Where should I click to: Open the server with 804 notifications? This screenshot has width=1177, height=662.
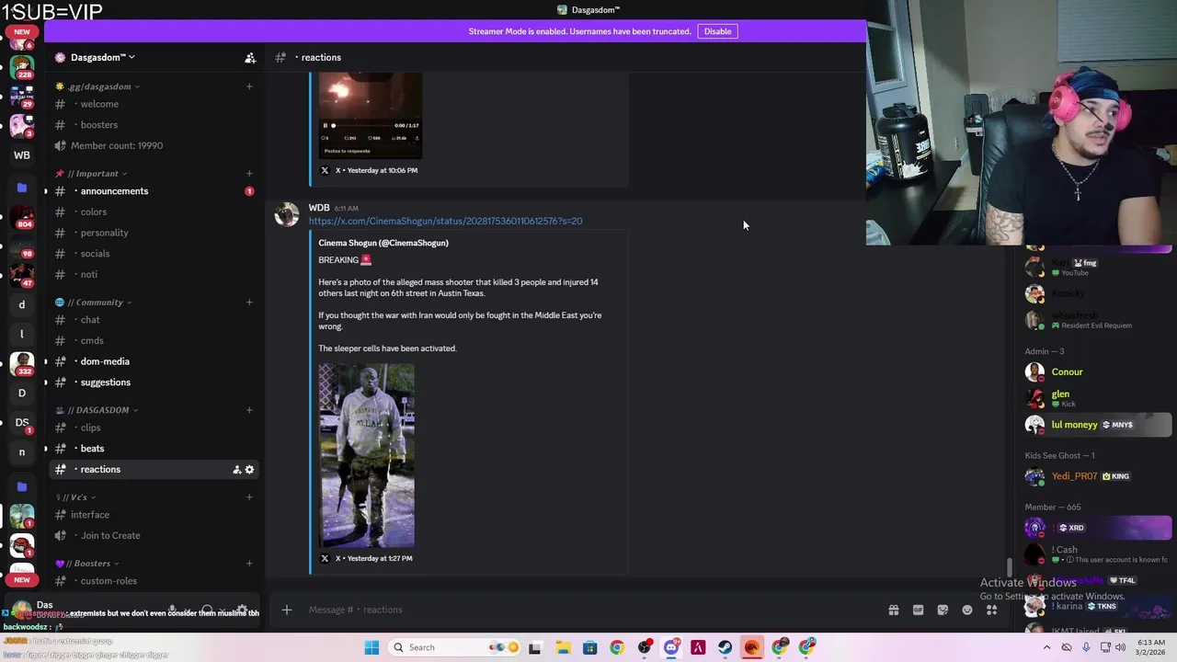coord(21,216)
